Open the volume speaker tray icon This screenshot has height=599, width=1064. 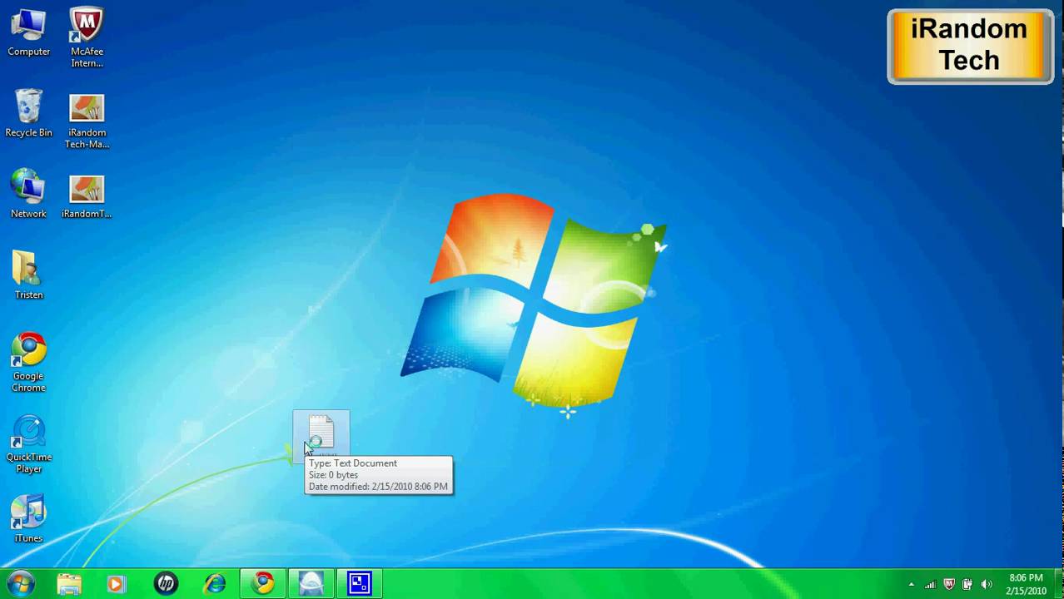987,584
